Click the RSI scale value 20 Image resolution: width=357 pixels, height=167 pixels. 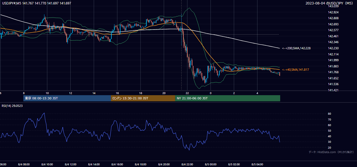click(x=330, y=148)
